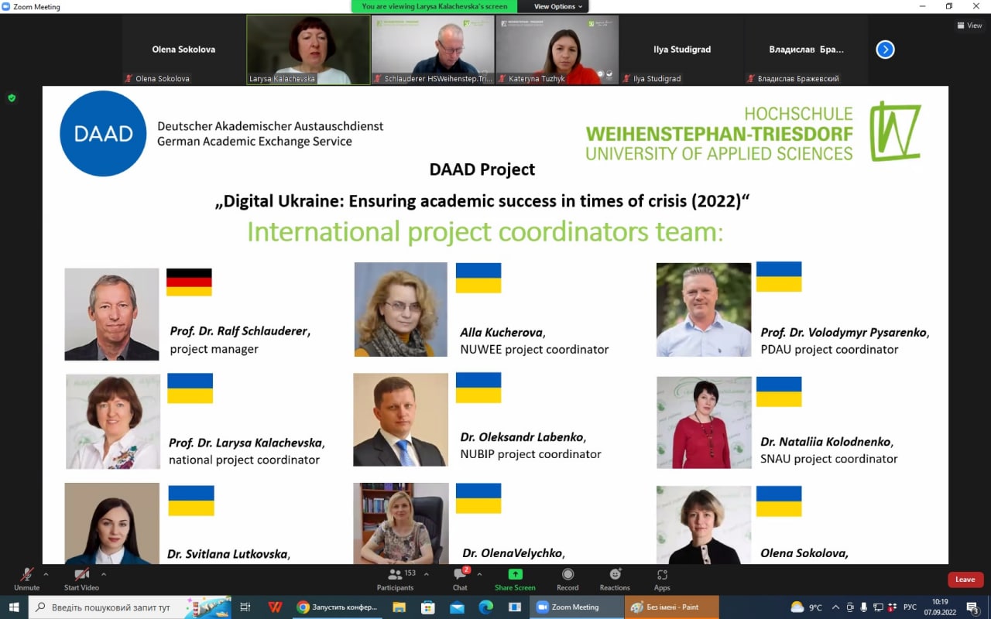Open the WPS Office taskbar icon
Screen dimensions: 991x619
[275, 607]
